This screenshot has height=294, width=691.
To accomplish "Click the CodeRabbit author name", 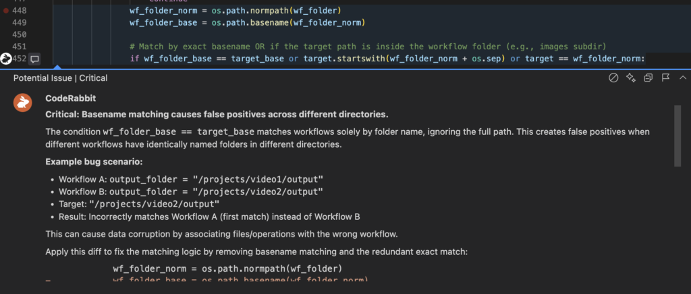I will (x=65, y=98).
